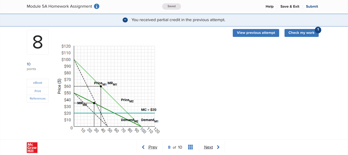Click the DemandM1 label on graph
348x155 pixels.
(150, 120)
